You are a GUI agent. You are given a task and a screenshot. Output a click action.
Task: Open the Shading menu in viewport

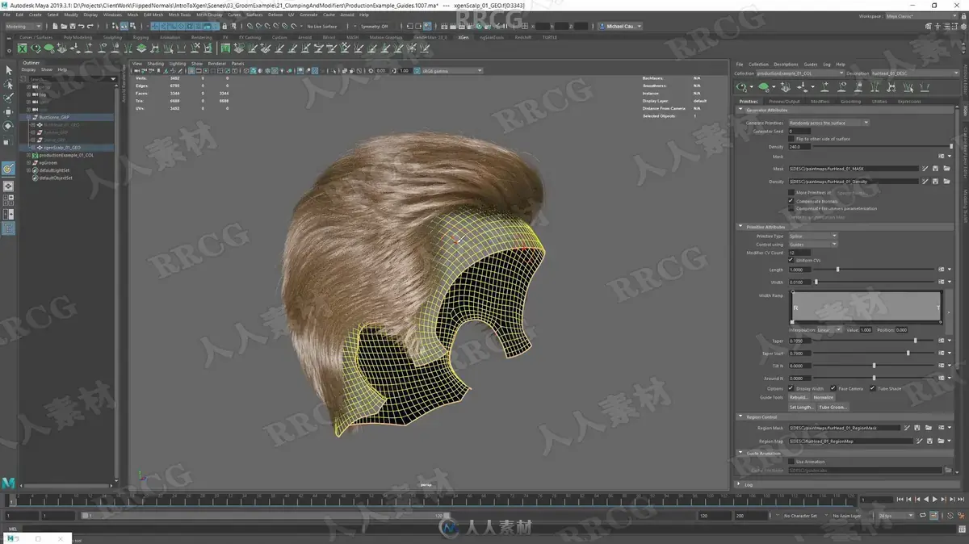tap(155, 63)
